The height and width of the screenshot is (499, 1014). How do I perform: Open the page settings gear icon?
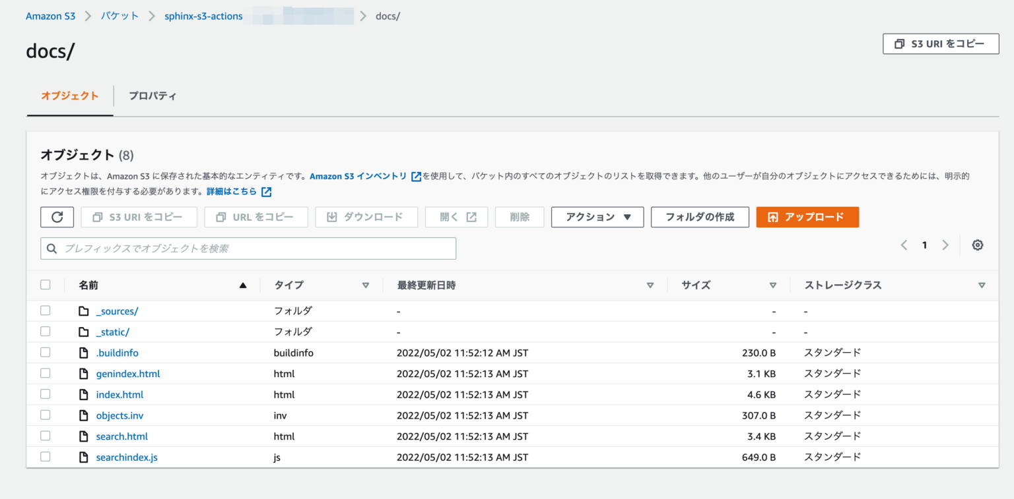point(977,245)
